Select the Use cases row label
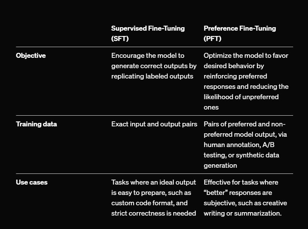This screenshot has height=229, width=308. pos(32,182)
